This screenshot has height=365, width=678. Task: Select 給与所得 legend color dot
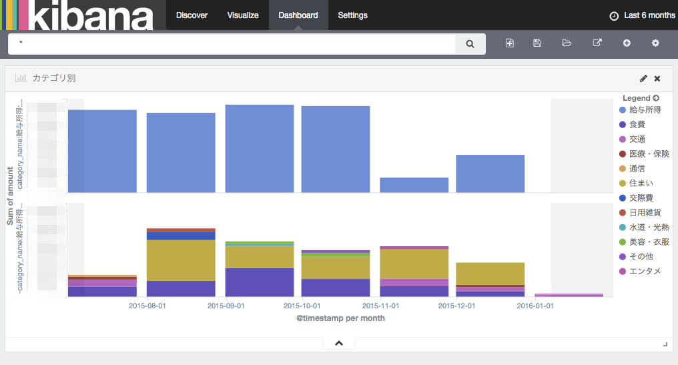623,110
